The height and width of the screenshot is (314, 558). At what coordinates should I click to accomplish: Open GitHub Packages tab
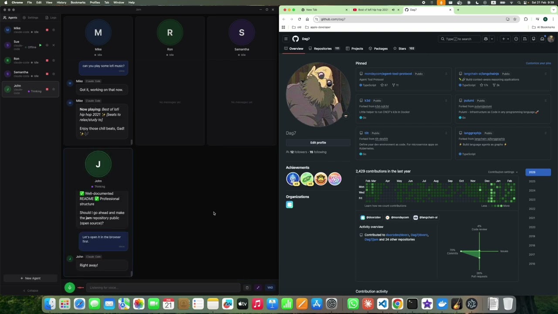[378, 48]
